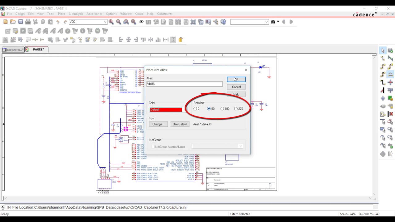The height and width of the screenshot is (222, 395).
Task: Click the next search result arrow
Action: pyautogui.click(x=291, y=22)
